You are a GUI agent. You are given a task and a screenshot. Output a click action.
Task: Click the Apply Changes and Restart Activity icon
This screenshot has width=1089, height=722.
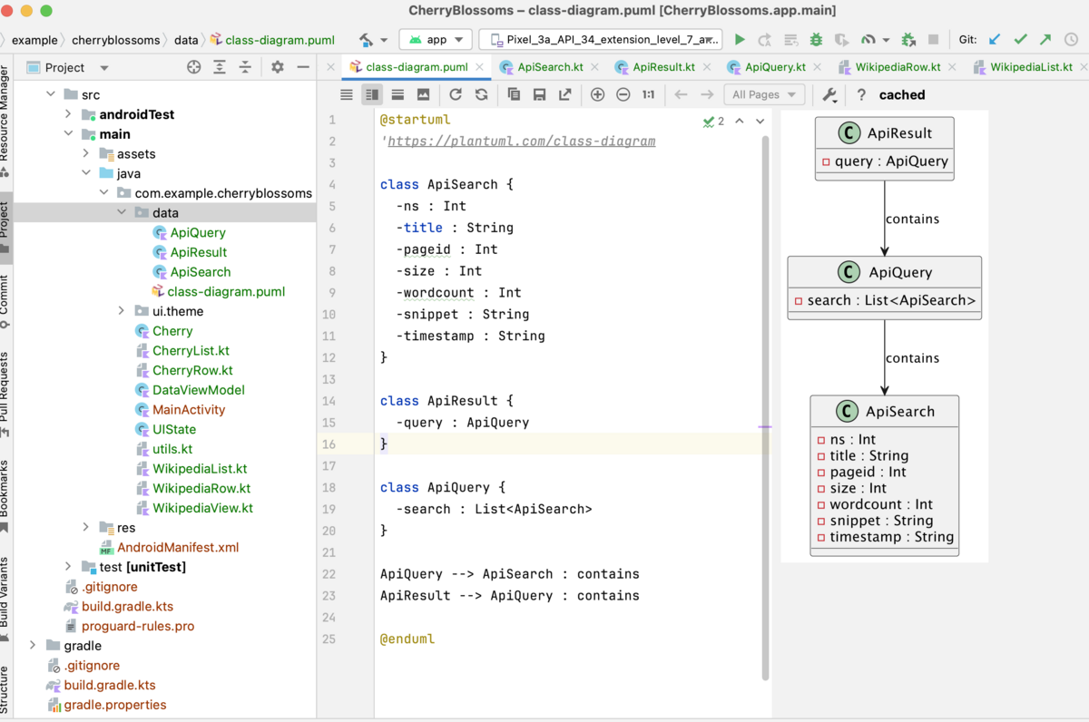click(765, 40)
